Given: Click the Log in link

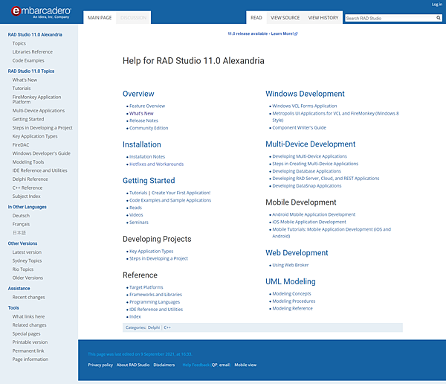Looking at the screenshot, I should pos(436,4).
